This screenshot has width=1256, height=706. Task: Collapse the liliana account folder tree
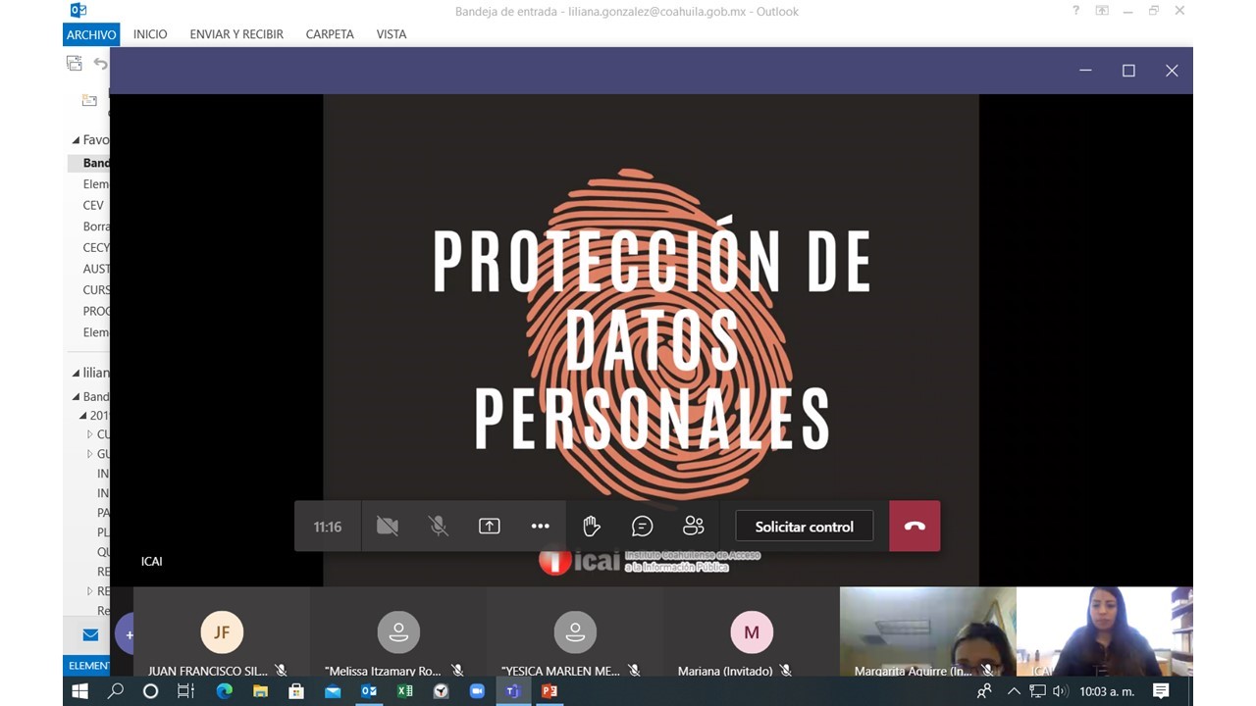click(77, 374)
